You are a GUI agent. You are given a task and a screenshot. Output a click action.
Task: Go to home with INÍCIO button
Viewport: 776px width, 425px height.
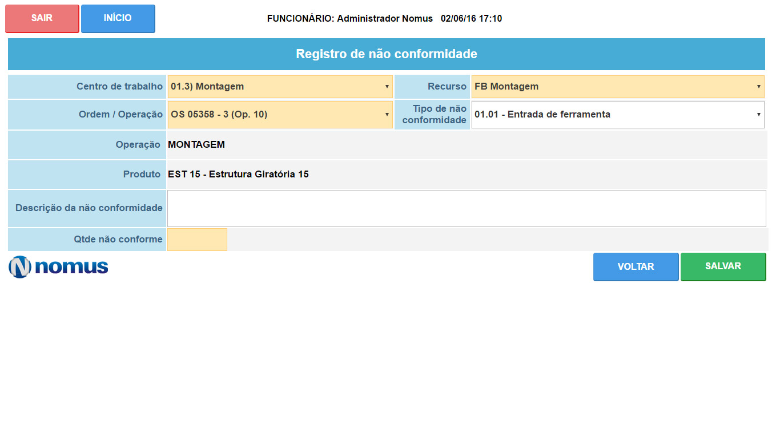pos(118,18)
